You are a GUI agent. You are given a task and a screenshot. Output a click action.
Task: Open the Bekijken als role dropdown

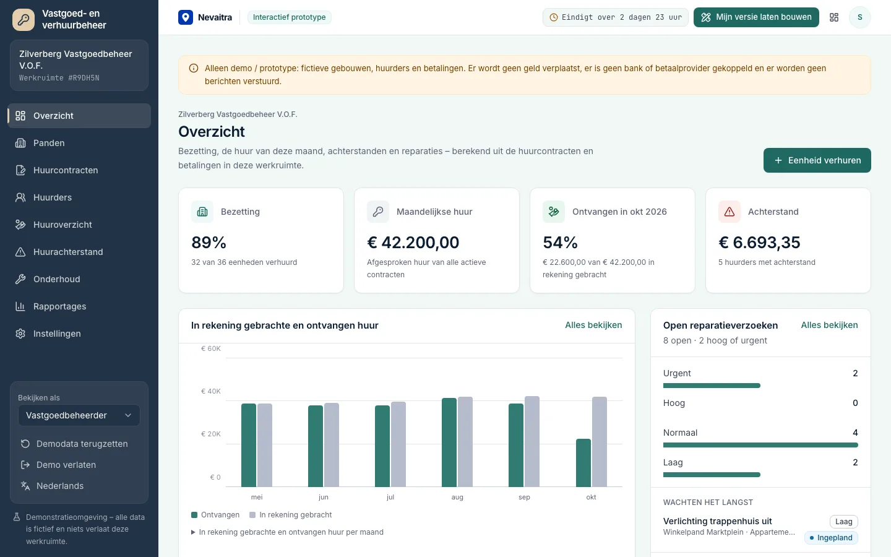[x=79, y=415]
